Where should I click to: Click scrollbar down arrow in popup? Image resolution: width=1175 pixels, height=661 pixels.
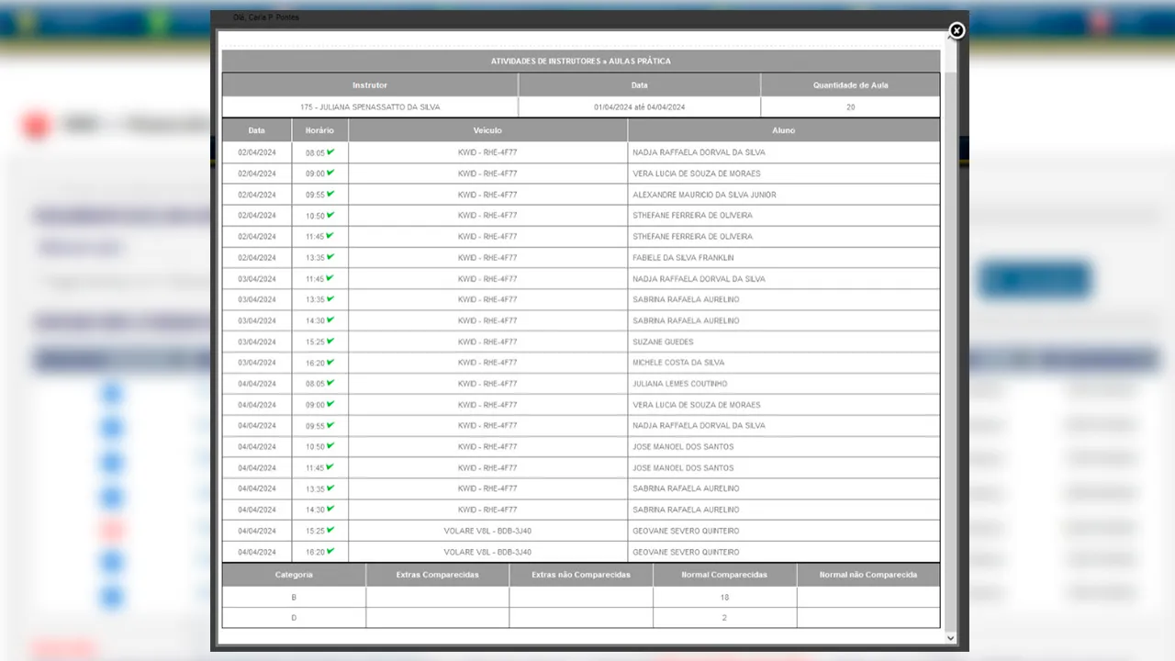pyautogui.click(x=951, y=638)
